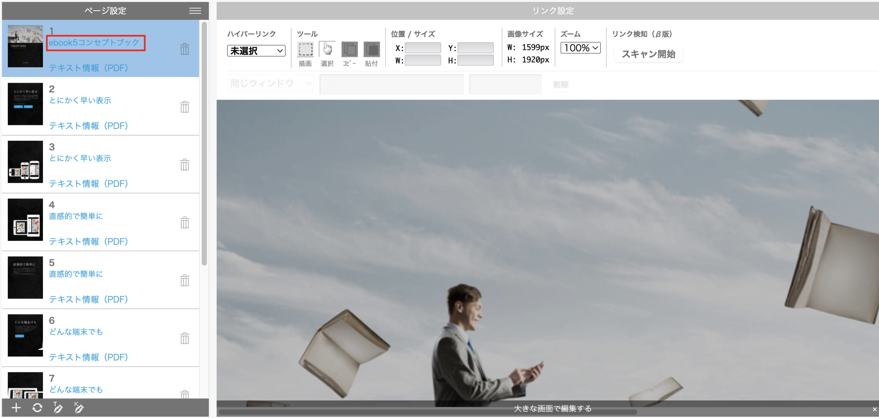Pick the page 5 thumbnail
Screen dimensions: 879x418
click(x=25, y=277)
